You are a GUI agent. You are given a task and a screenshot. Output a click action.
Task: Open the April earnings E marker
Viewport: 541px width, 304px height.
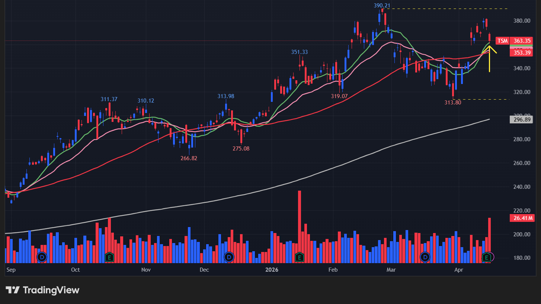point(486,257)
